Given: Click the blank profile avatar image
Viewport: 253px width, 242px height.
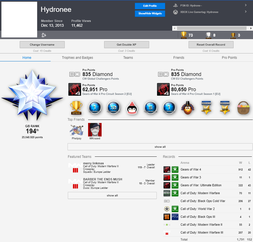Looking at the screenshot, I should 19,19.
